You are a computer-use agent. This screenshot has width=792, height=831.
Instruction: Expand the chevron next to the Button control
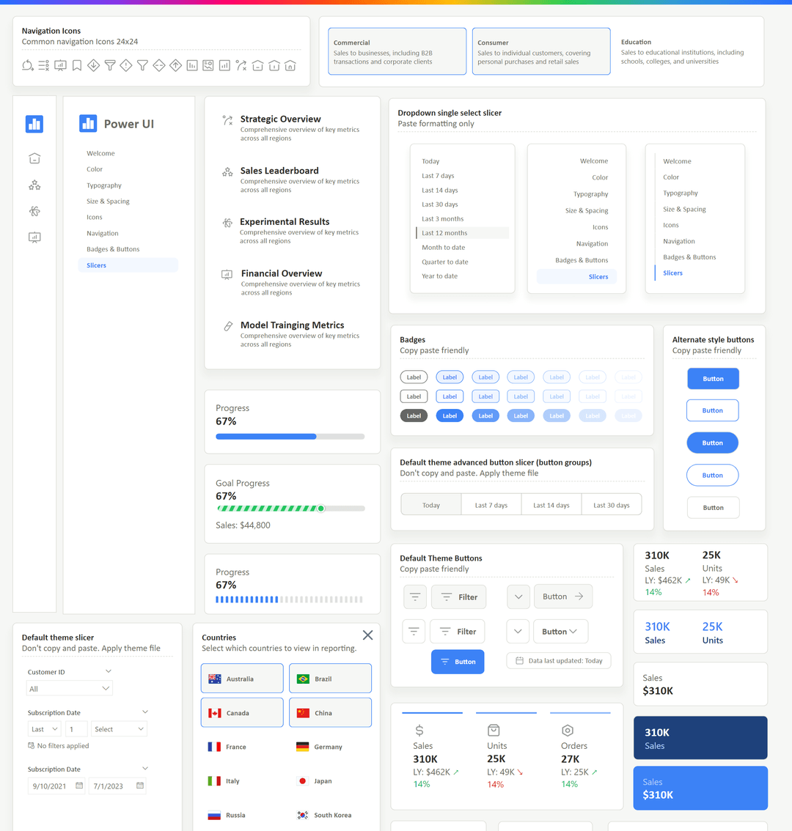pos(518,597)
